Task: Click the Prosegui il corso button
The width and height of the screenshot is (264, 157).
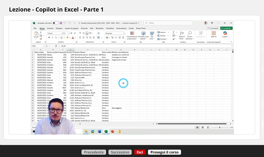Action: click(165, 152)
